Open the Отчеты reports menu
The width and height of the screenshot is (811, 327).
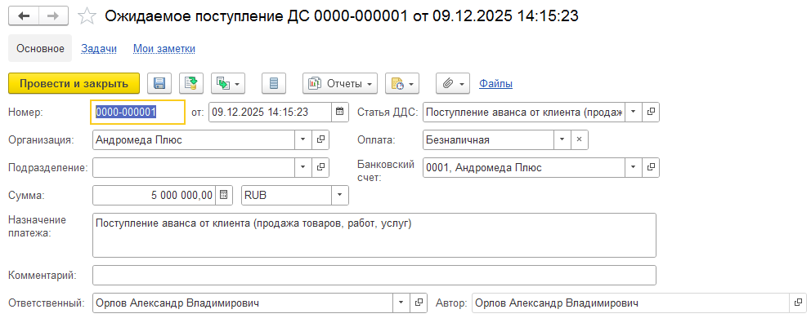click(340, 83)
